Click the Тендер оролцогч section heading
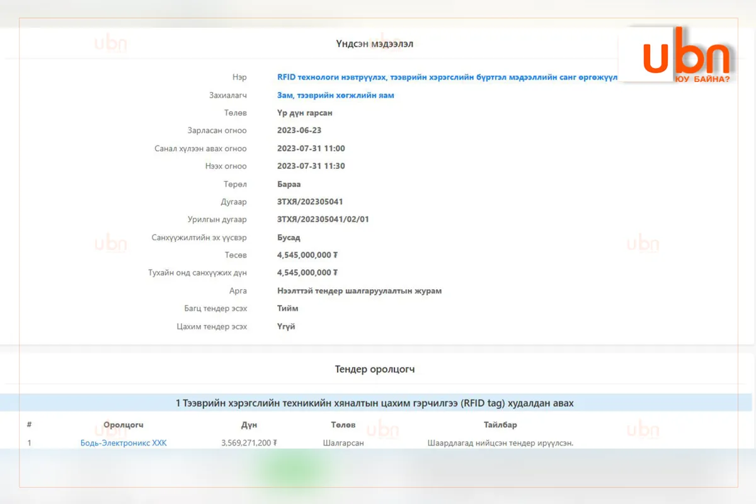756x504 pixels. click(x=375, y=369)
